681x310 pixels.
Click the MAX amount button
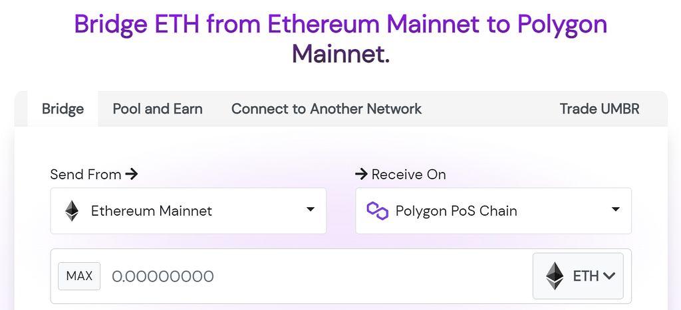point(80,275)
